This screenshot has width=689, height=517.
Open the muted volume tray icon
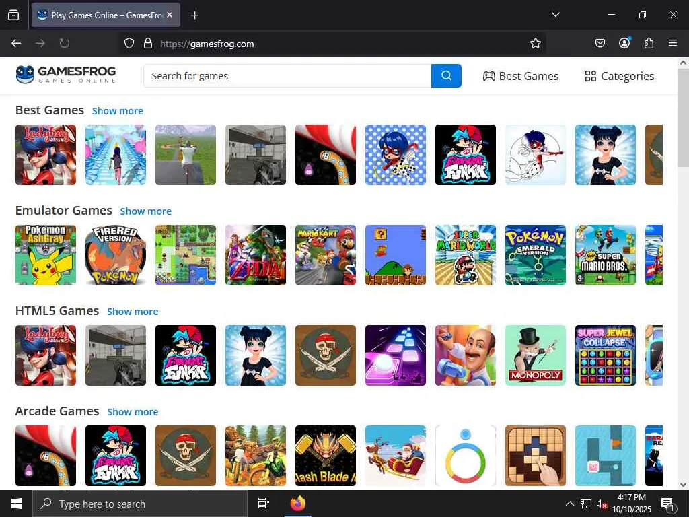(602, 504)
